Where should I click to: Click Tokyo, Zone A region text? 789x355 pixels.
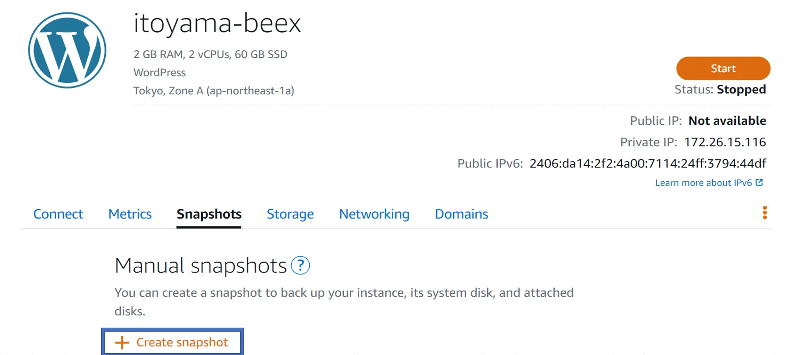point(214,90)
